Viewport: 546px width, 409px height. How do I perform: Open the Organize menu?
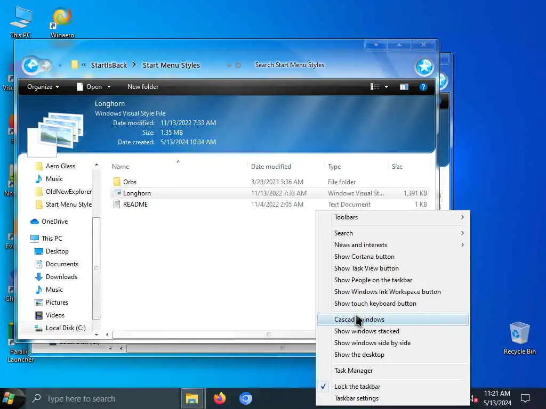click(43, 87)
